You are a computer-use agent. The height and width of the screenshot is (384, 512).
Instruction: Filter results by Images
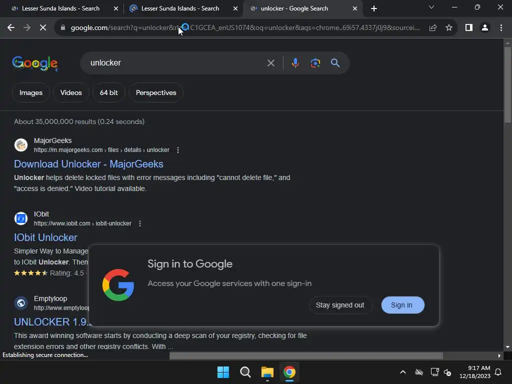tap(30, 92)
